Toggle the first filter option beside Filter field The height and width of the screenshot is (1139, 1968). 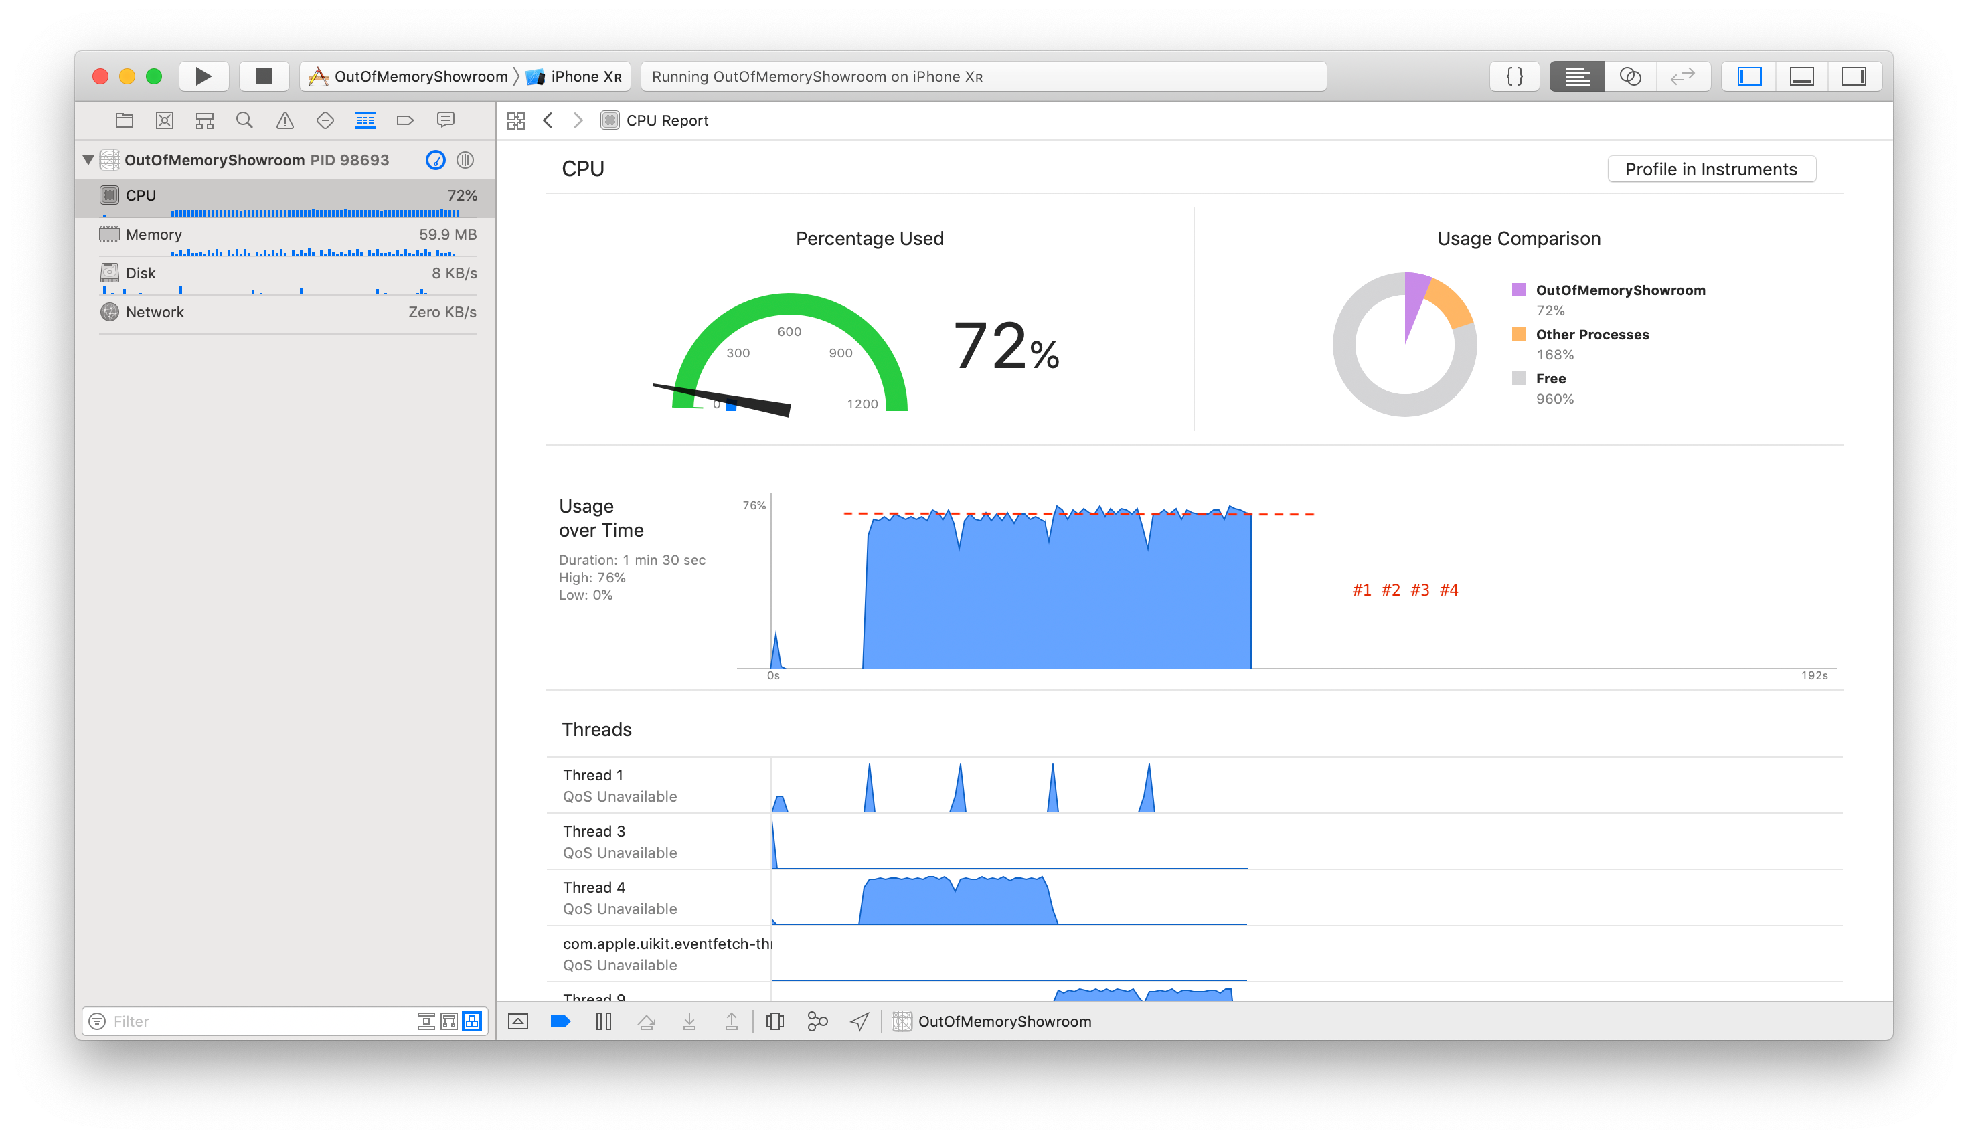[x=426, y=1021]
